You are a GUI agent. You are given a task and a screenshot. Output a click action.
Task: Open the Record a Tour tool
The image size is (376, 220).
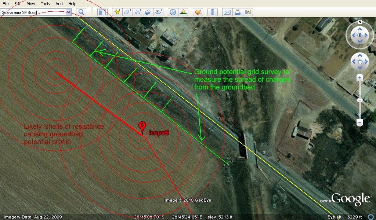(158, 12)
